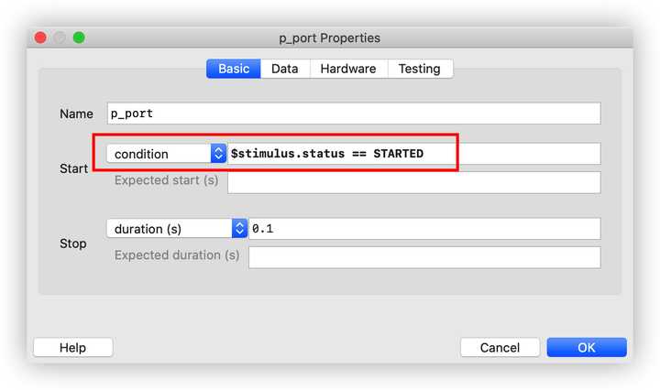Screen dimensions: 660x390
Task: Click the Start dropdown arrow stepper
Action: 218,154
